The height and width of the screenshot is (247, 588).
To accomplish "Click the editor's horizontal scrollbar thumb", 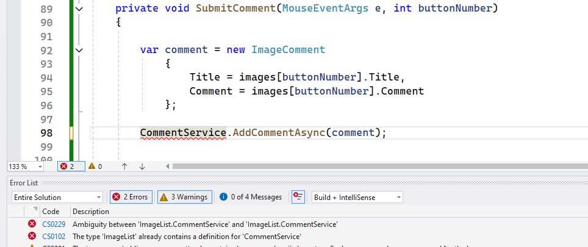I will (380, 166).
